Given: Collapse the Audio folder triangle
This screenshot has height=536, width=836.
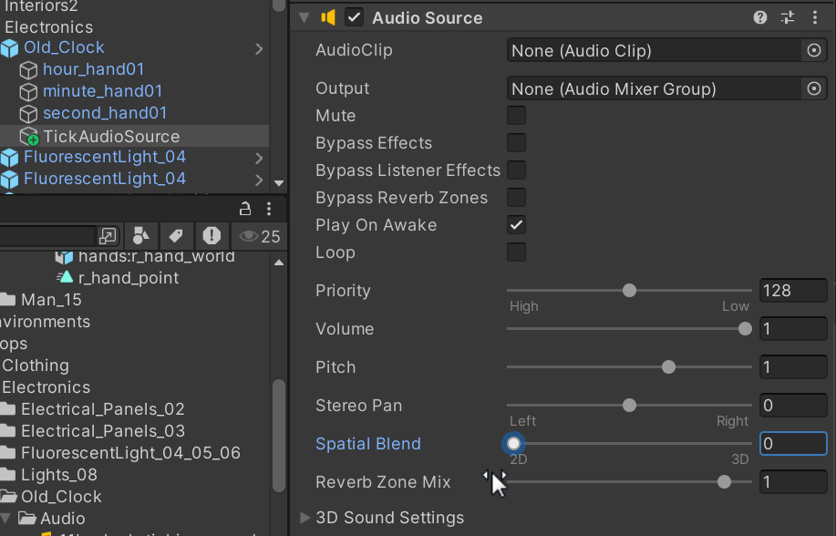Looking at the screenshot, I should click(x=6, y=518).
